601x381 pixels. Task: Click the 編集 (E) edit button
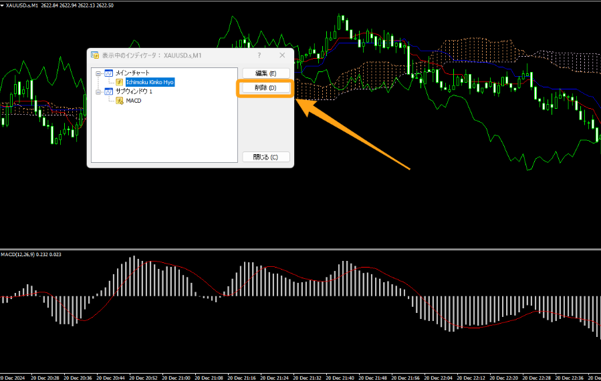(265, 73)
